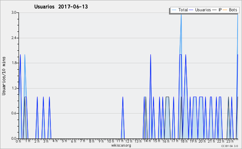Click the 12 h tick on x-axis
This screenshot has height=149, width=242.
click(129, 141)
